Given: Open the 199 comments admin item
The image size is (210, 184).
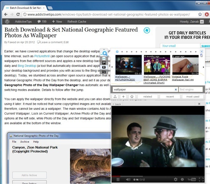Looking at the screenshot, I should point(42,22).
